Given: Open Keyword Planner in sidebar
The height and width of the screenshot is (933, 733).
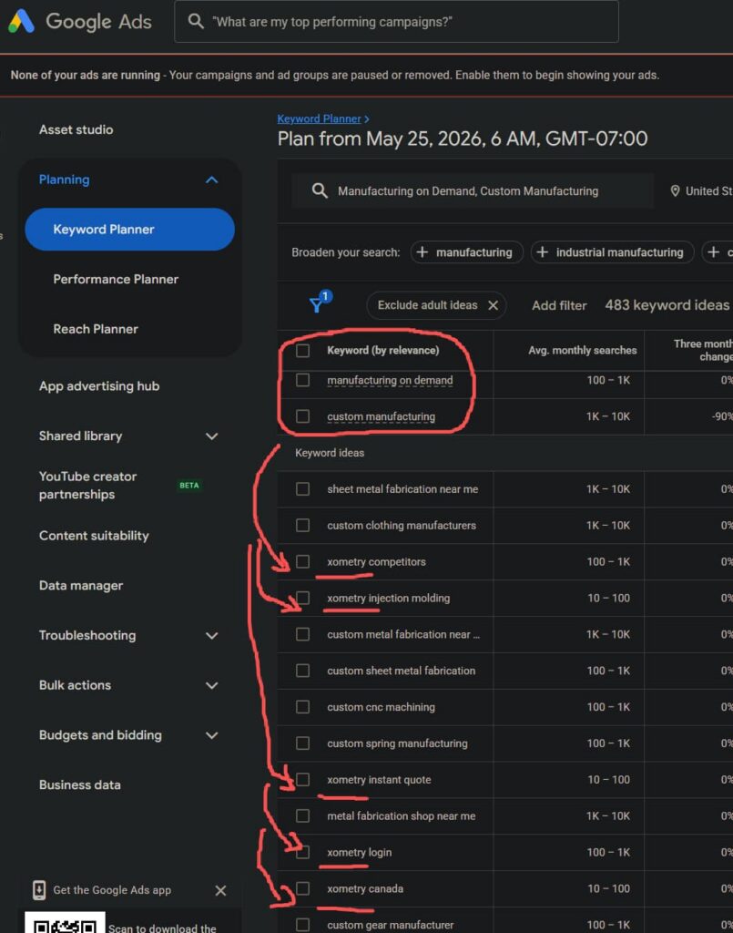Looking at the screenshot, I should click(x=129, y=229).
